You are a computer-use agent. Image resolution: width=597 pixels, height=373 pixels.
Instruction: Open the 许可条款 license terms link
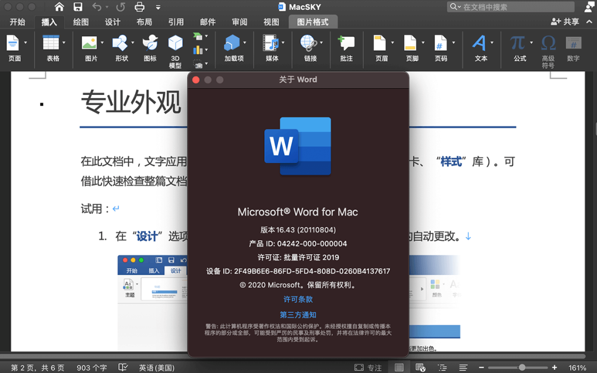pos(298,300)
